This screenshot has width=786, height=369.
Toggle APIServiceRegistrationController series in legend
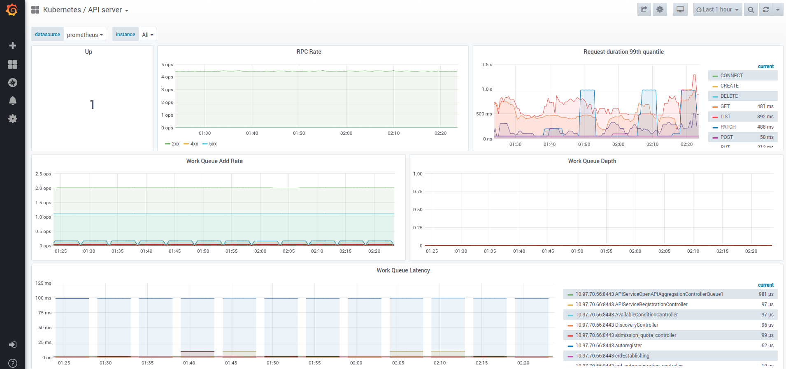pos(631,304)
